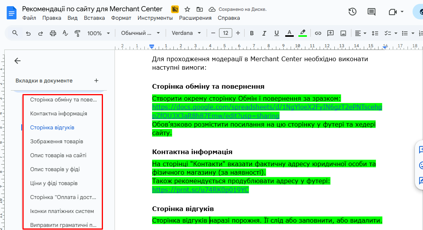Open the Расширения menu
This screenshot has width=423, height=230.
pyautogui.click(x=195, y=18)
